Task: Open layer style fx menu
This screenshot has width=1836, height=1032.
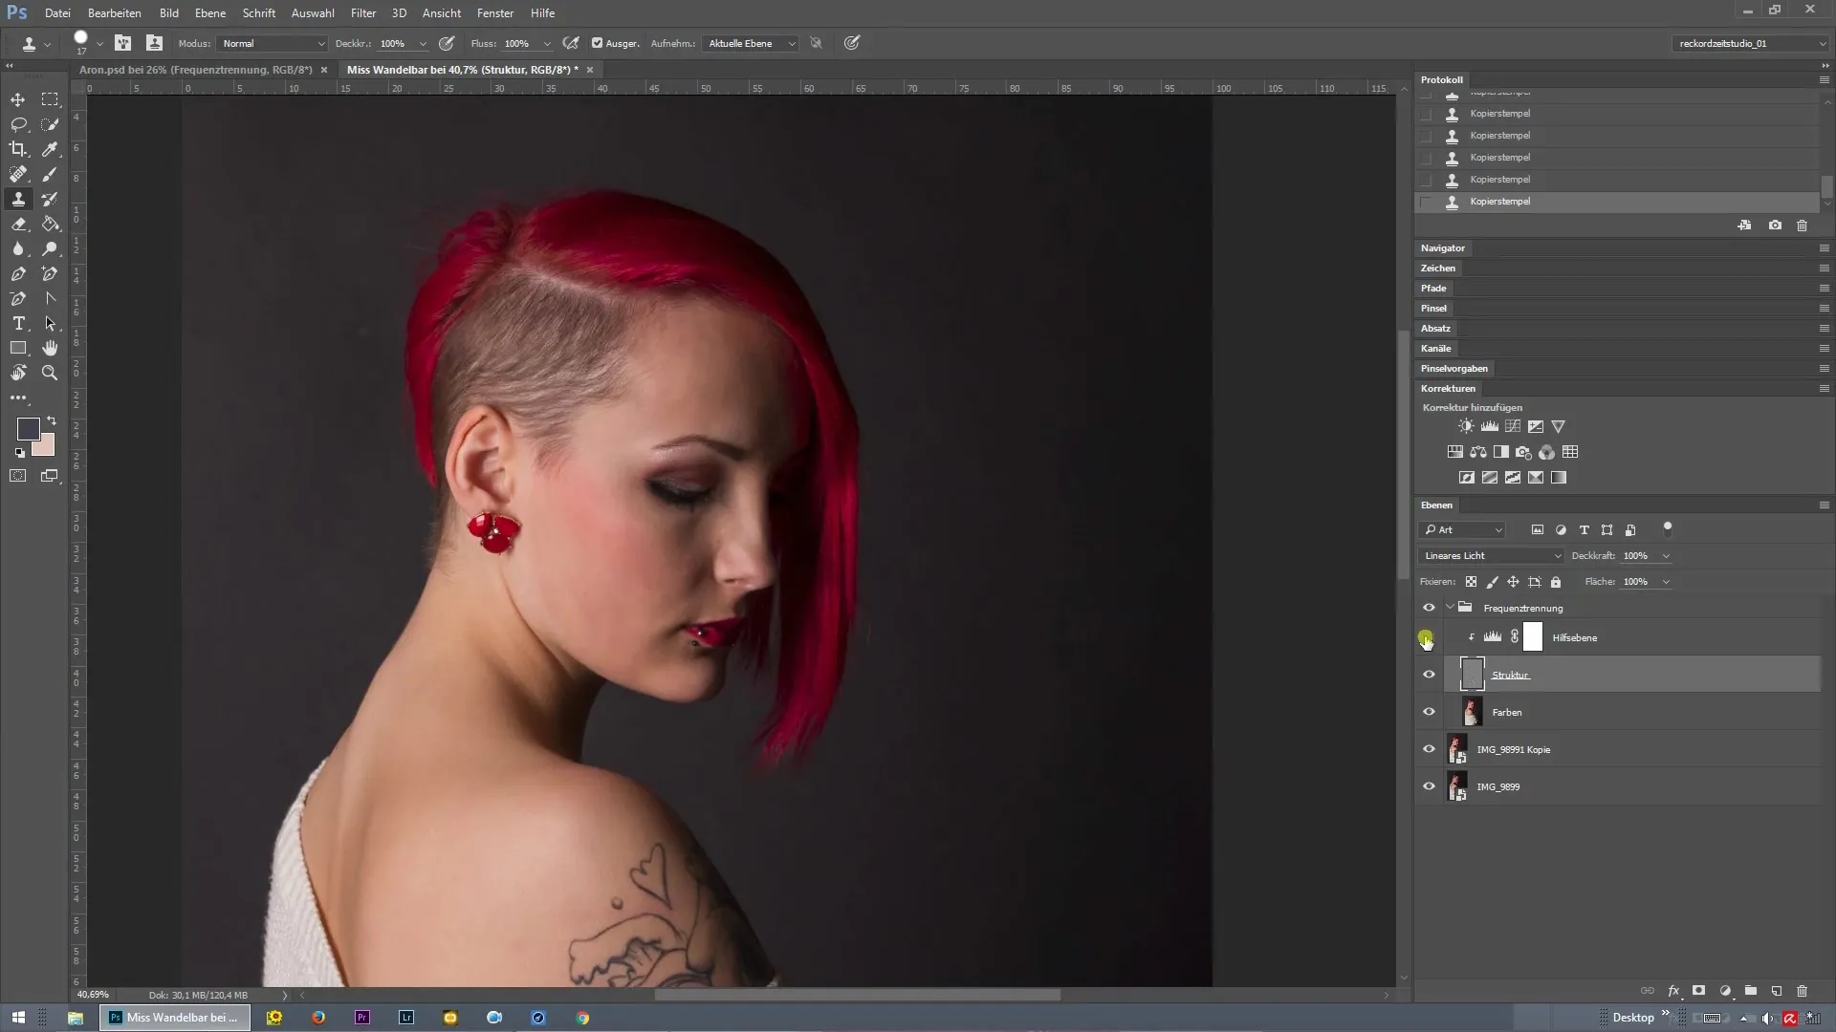Action: 1673,991
